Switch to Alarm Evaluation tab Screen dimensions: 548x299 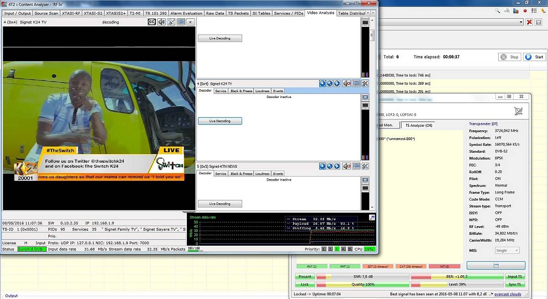point(186,13)
